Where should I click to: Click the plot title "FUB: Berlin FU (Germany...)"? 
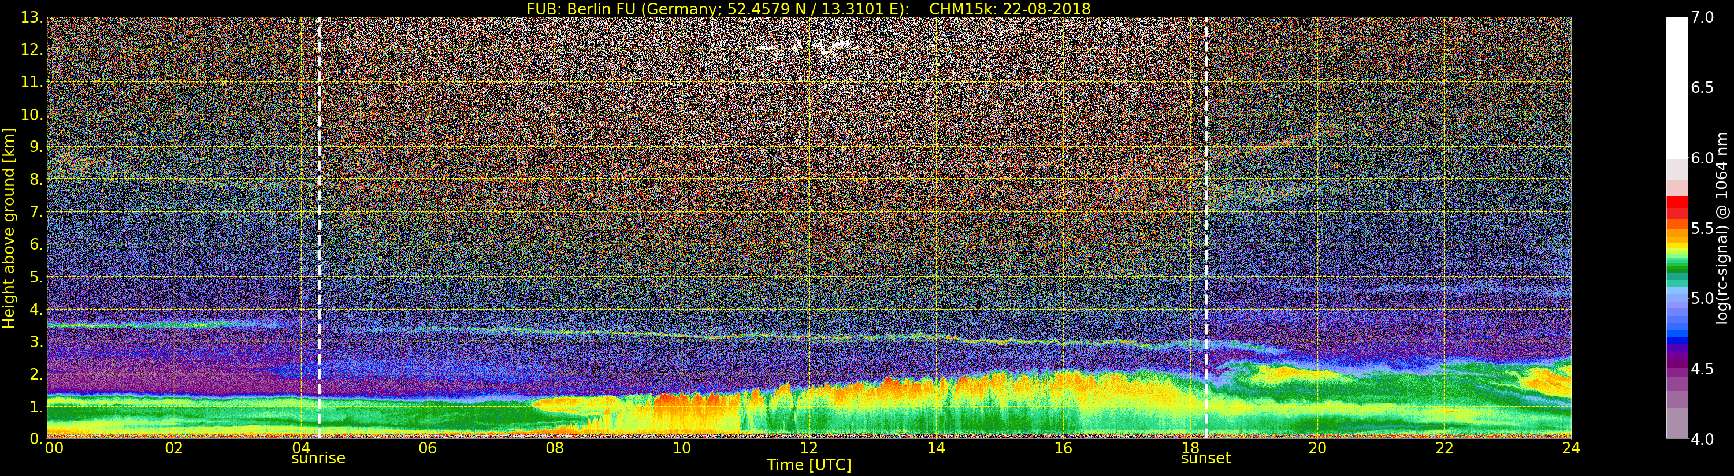point(808,9)
